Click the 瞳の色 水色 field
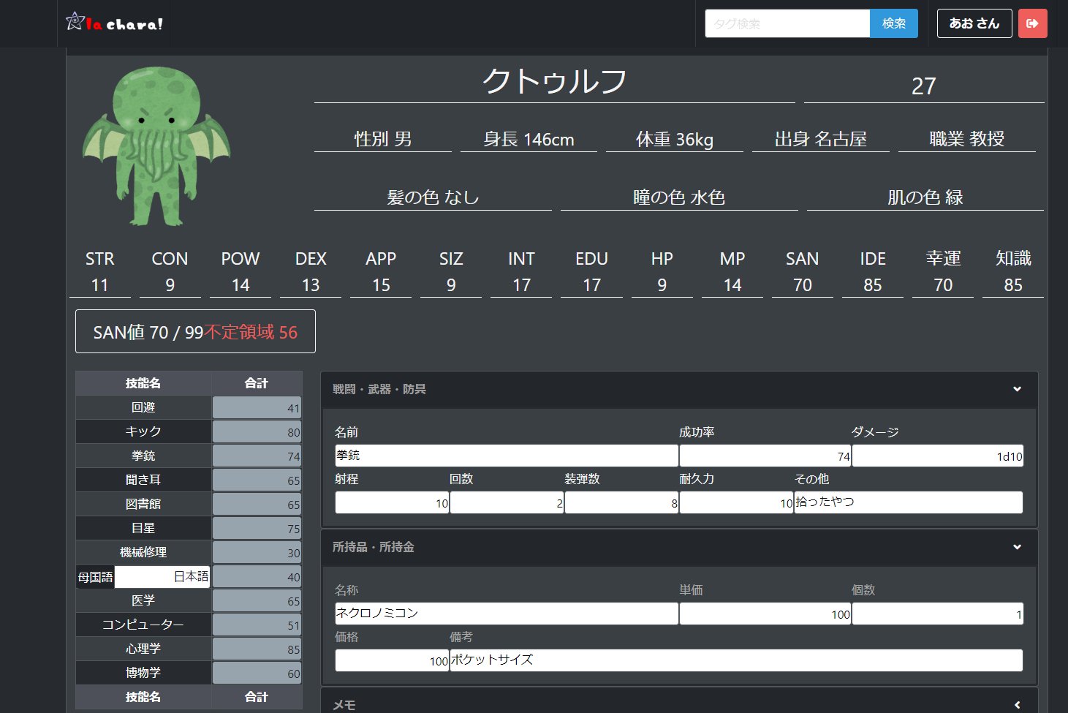The height and width of the screenshot is (713, 1068). 679,197
